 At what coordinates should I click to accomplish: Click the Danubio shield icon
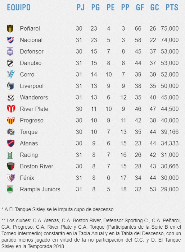(x=10, y=63)
